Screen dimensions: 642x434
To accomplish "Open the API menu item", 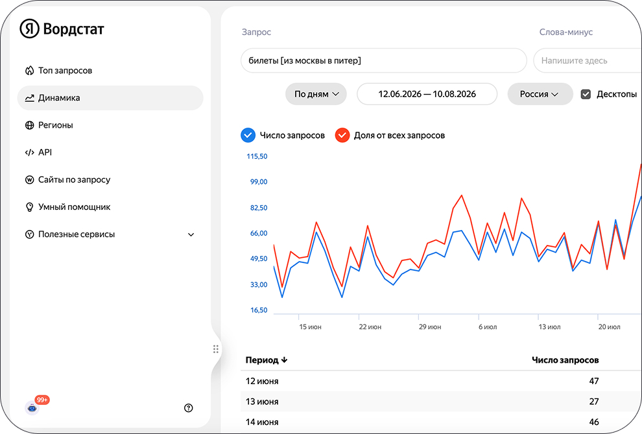I will [x=110, y=153].
